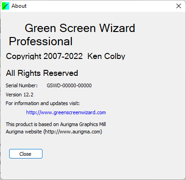Select the serial number GSWD-00000-00000
Screen dimensions: 186x180
point(69,85)
